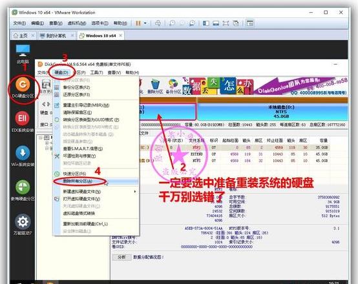Open the VMware 查看(V) menu
The height and width of the screenshot is (284, 358).
pos(56,23)
